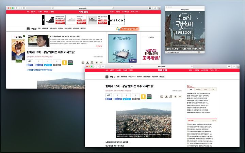The image size is (245, 153).
Task: Go back in the rear Safari window
Action: (x=16, y=8)
